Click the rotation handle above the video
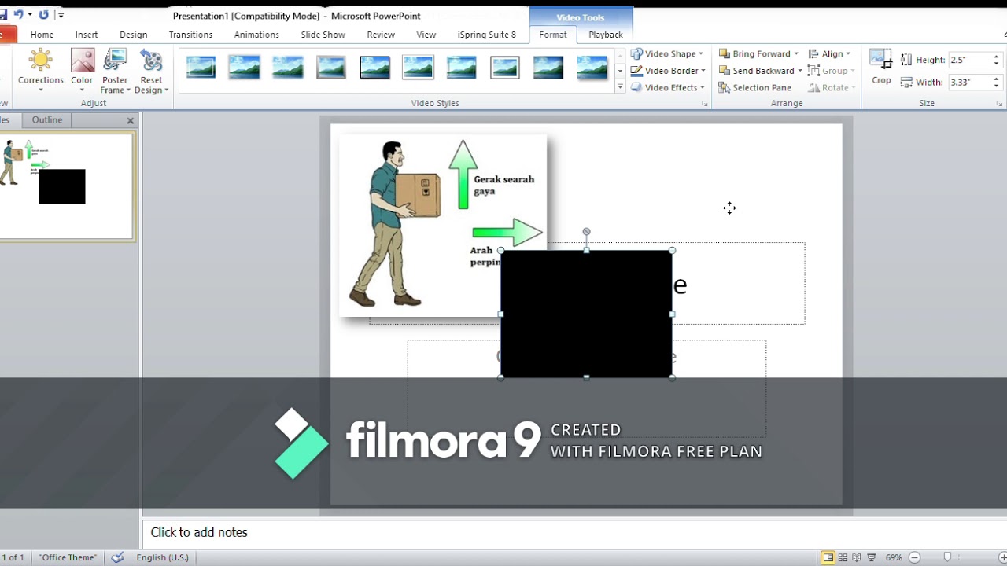The width and height of the screenshot is (1007, 566). pyautogui.click(x=586, y=232)
